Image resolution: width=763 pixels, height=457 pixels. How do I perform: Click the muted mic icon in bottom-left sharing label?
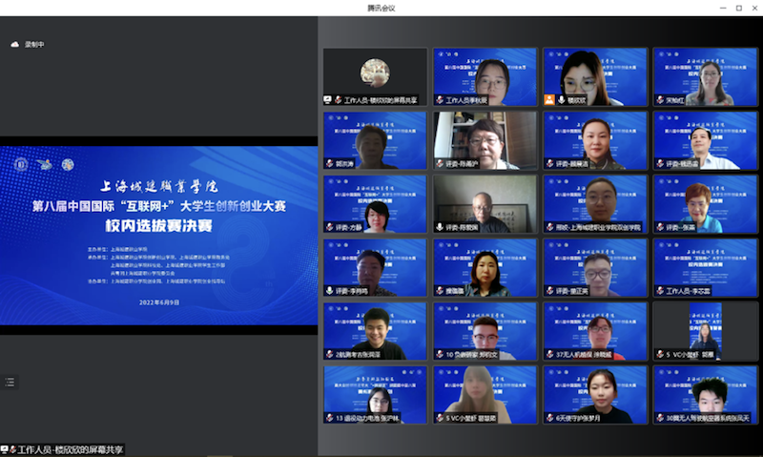point(12,449)
